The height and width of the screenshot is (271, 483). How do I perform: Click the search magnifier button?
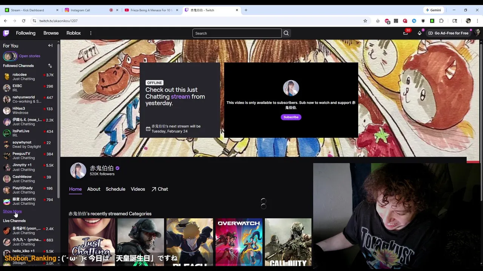tap(286, 33)
